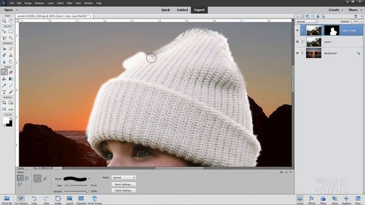Click the Tablet Settings button
Viewport: 365px width, 205px height.
pyautogui.click(x=124, y=190)
